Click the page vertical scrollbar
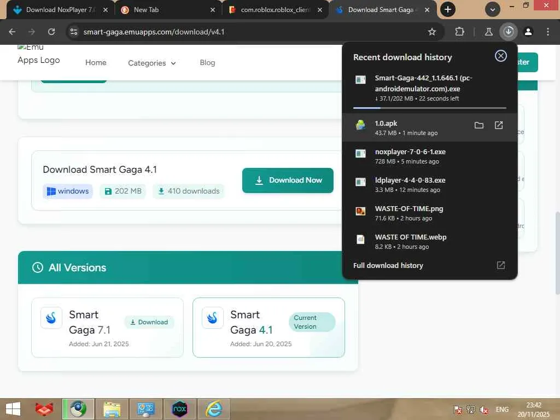 557,253
